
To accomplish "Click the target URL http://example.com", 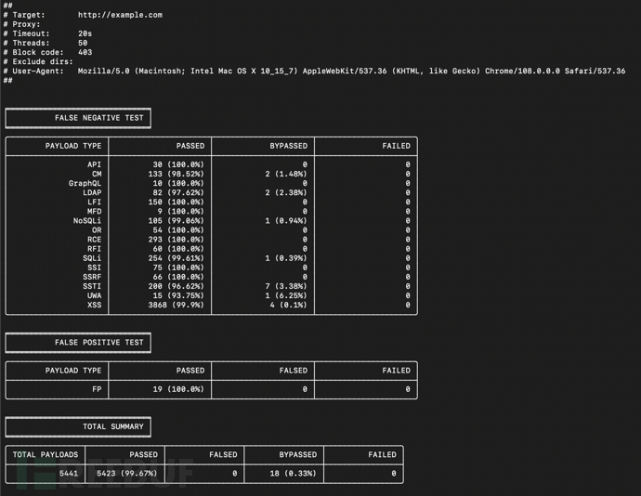I will pyautogui.click(x=120, y=15).
